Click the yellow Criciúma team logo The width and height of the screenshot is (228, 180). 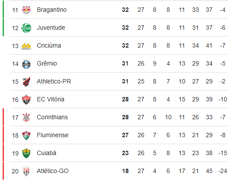click(x=26, y=46)
